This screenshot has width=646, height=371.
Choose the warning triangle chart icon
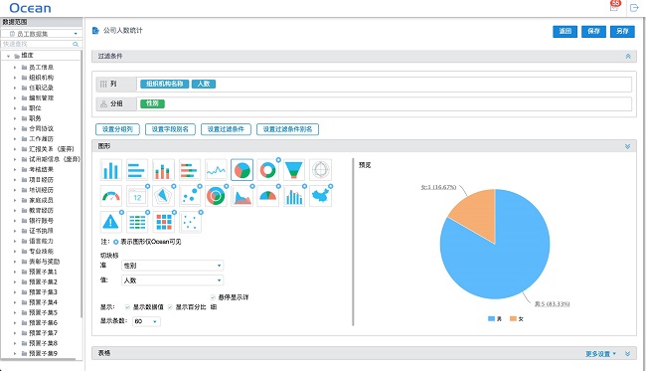[111, 222]
